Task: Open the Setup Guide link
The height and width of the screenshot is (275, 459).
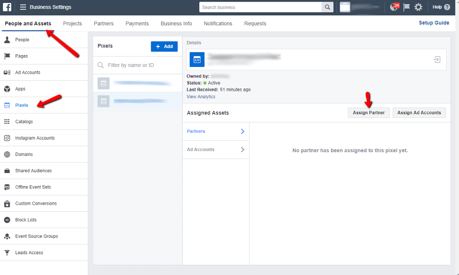Action: click(434, 23)
